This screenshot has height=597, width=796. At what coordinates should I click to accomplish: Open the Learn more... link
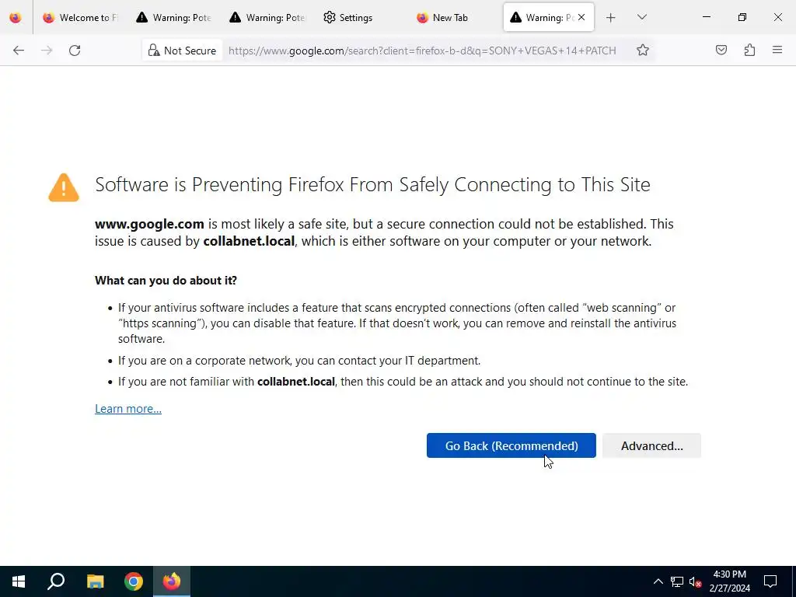click(128, 409)
